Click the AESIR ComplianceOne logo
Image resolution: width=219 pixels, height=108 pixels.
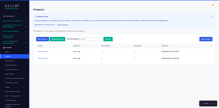(12, 7)
